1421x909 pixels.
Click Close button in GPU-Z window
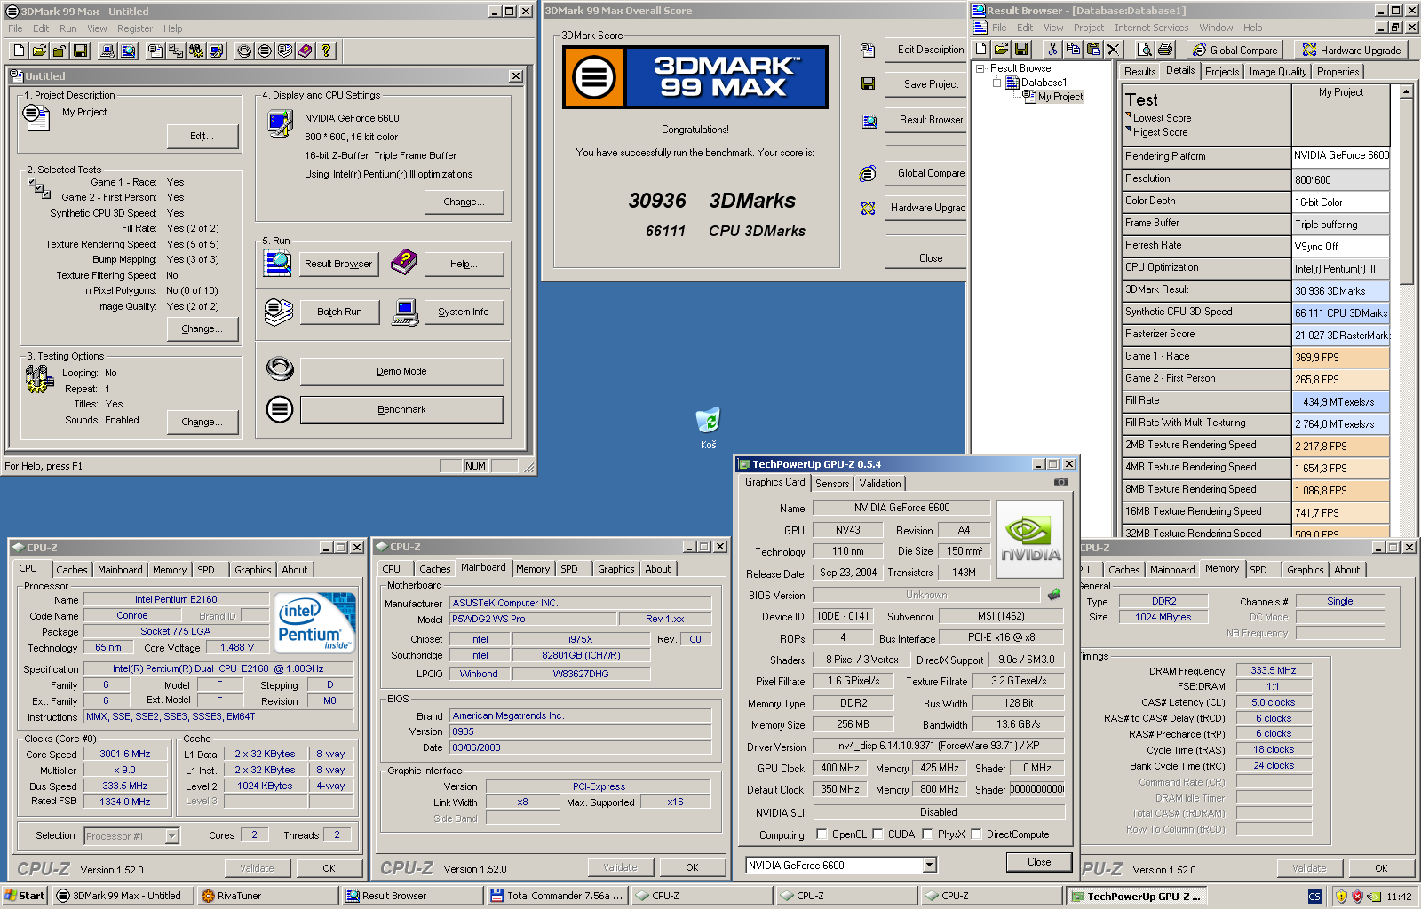[1039, 862]
